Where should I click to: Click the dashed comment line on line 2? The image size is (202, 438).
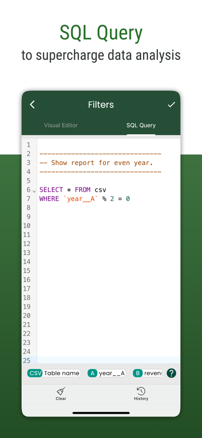click(x=100, y=154)
